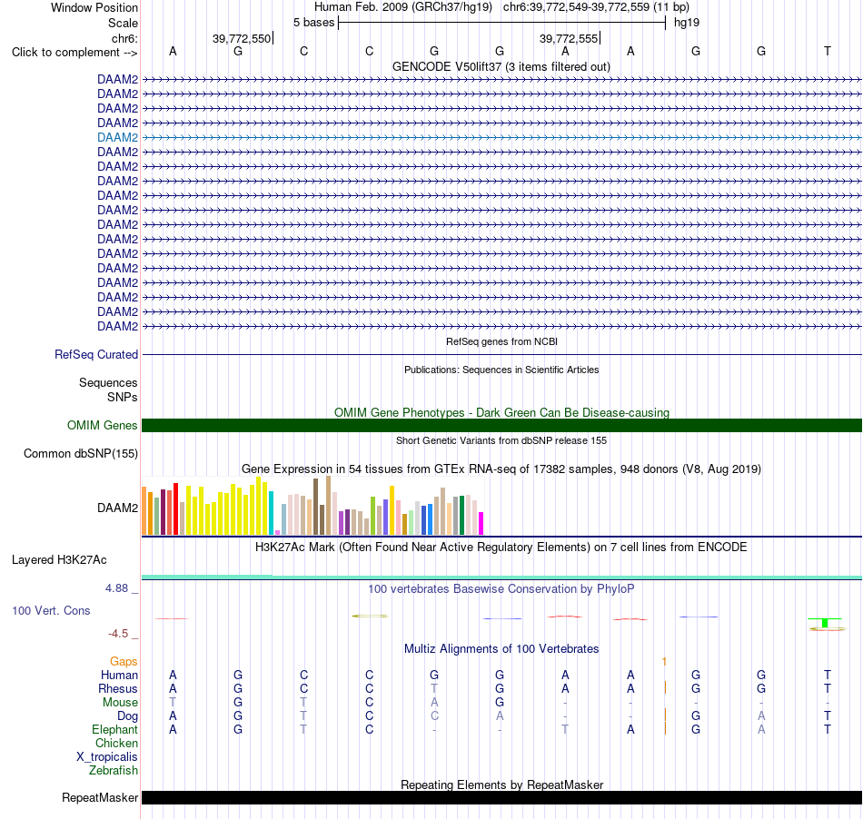863x819 pixels.
Task: Open the Common dbSNP(155) track label
Action: (x=80, y=454)
